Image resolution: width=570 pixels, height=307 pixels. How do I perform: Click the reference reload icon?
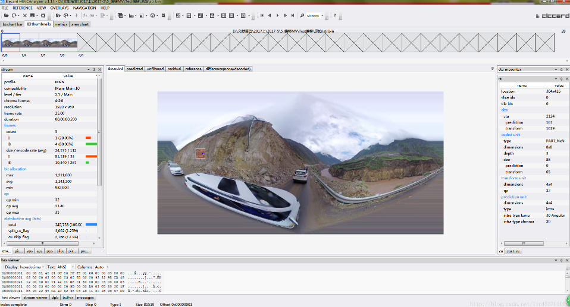coord(66,15)
